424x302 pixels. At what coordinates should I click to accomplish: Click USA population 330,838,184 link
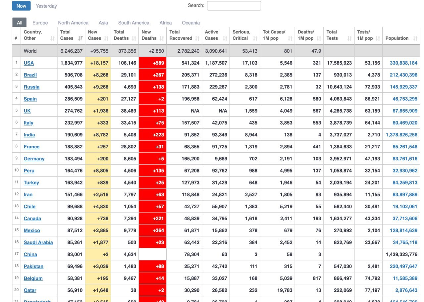[403, 63]
